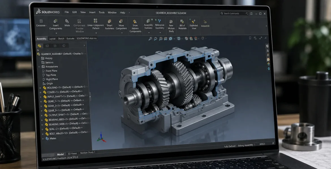Open the File menu
The width and height of the screenshot is (331, 169).
pyautogui.click(x=66, y=12)
